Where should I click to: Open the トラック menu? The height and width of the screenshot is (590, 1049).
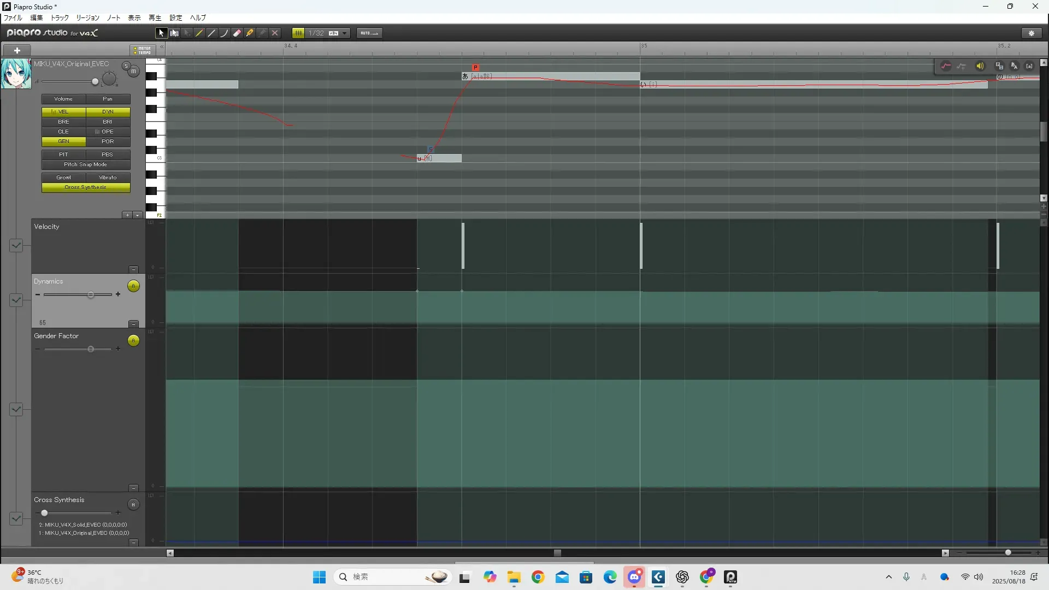pyautogui.click(x=60, y=18)
